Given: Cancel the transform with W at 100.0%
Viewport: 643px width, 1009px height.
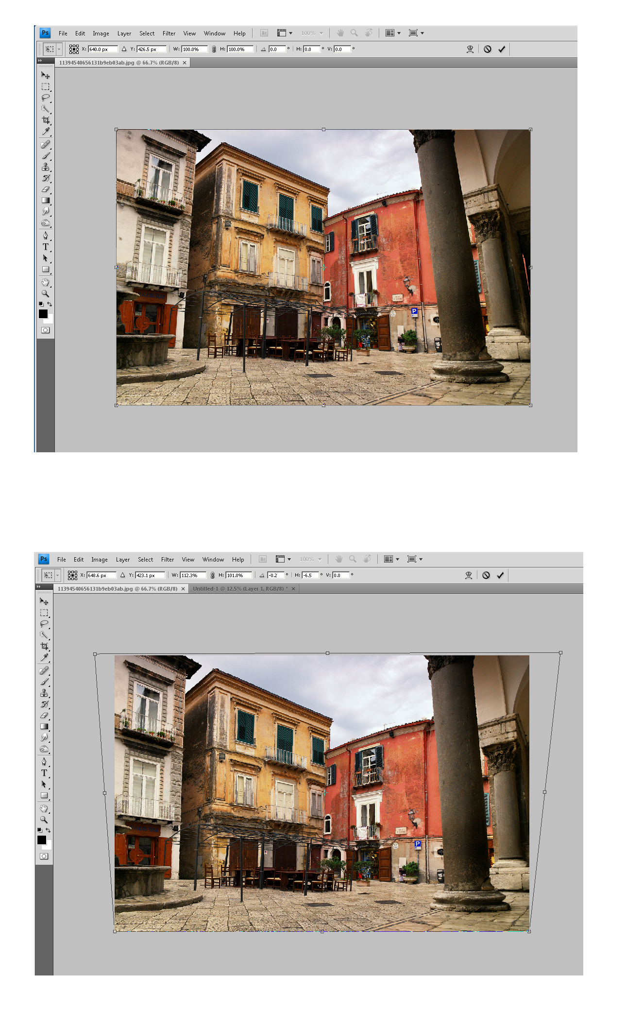Looking at the screenshot, I should 488,49.
